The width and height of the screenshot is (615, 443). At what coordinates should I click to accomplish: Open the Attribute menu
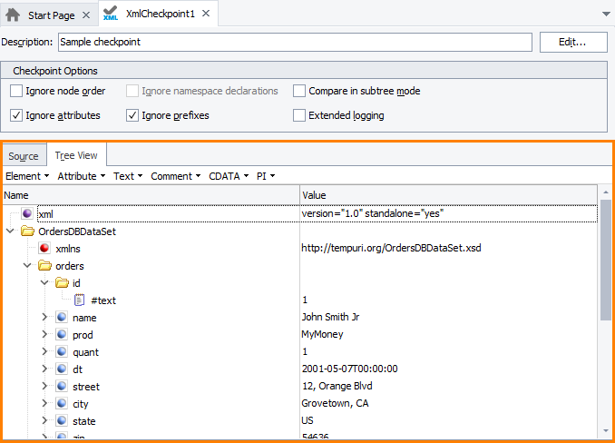[81, 176]
